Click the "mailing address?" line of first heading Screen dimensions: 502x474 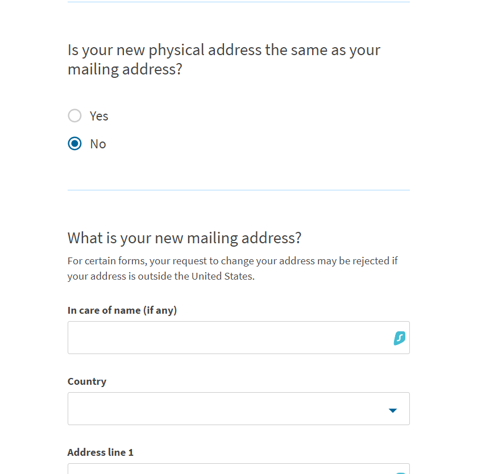(x=125, y=69)
